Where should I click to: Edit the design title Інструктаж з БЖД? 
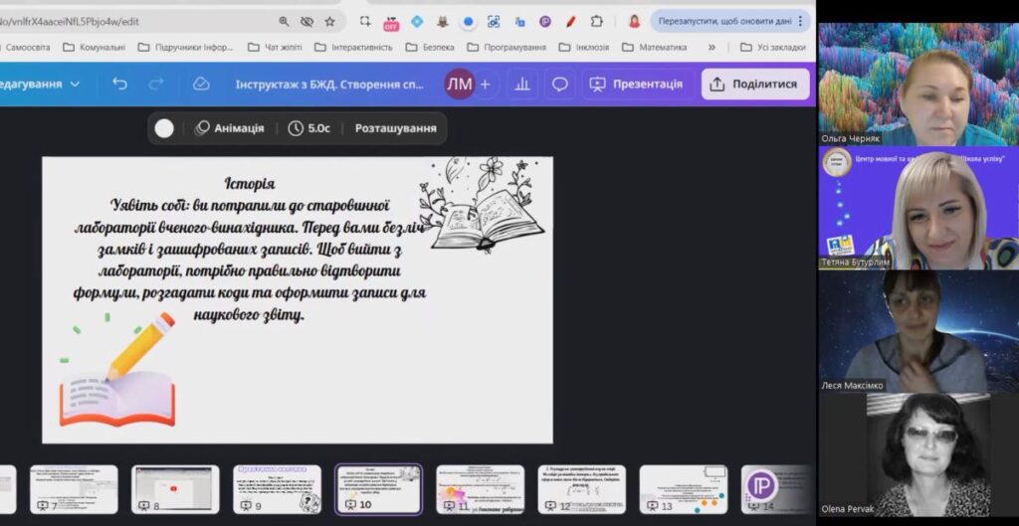[x=329, y=84]
